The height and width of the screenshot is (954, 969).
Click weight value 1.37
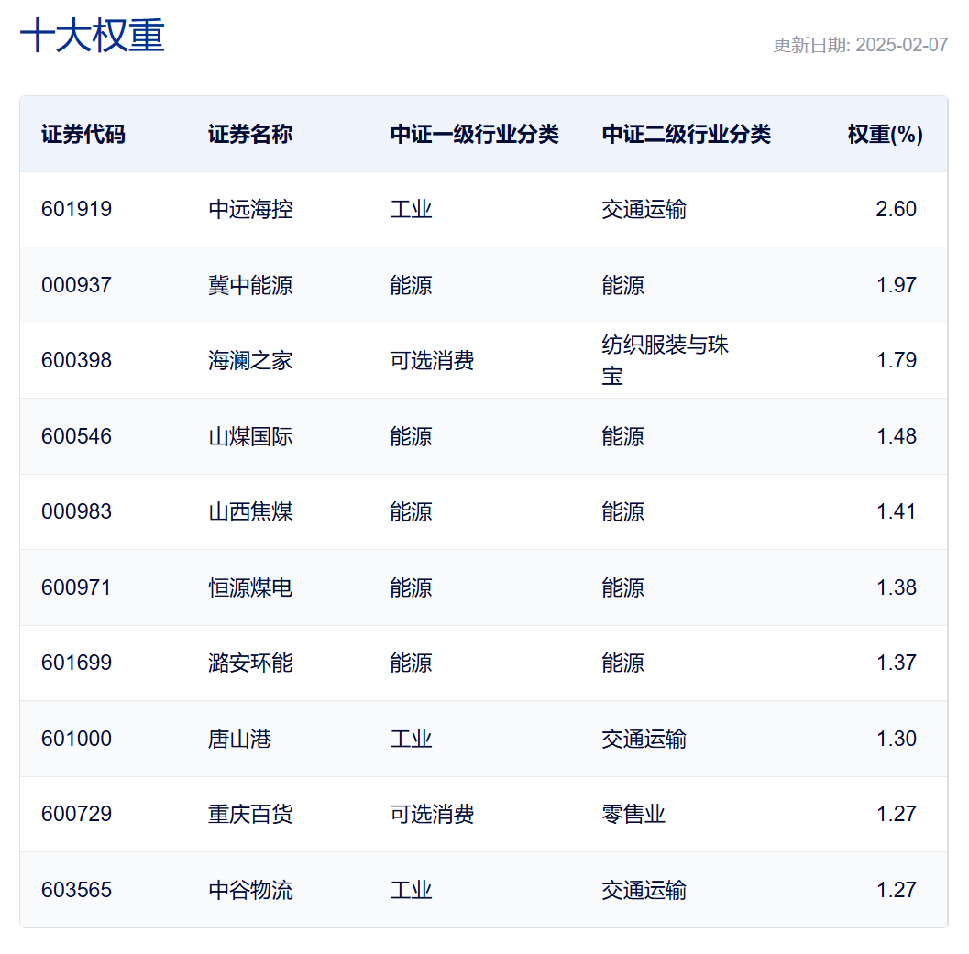[x=896, y=663]
